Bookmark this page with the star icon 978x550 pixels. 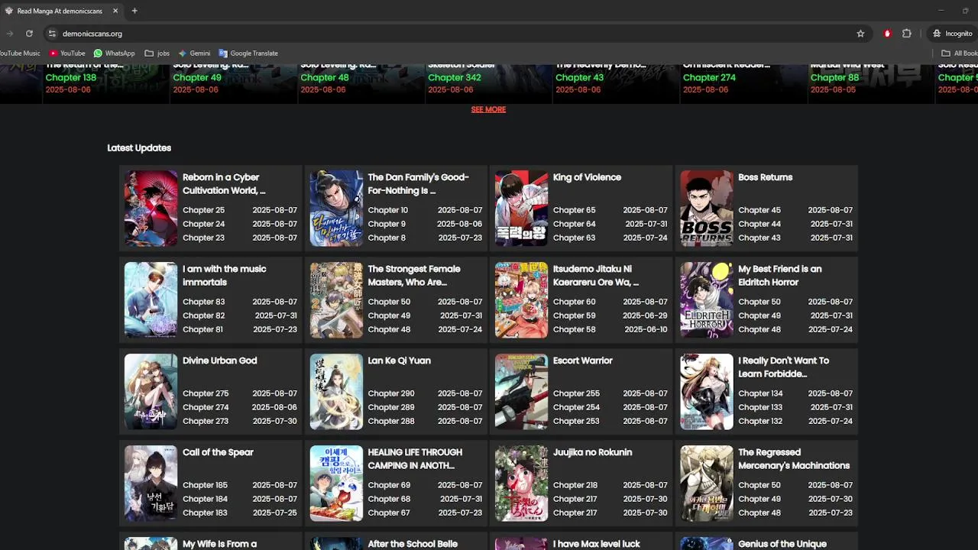click(860, 34)
